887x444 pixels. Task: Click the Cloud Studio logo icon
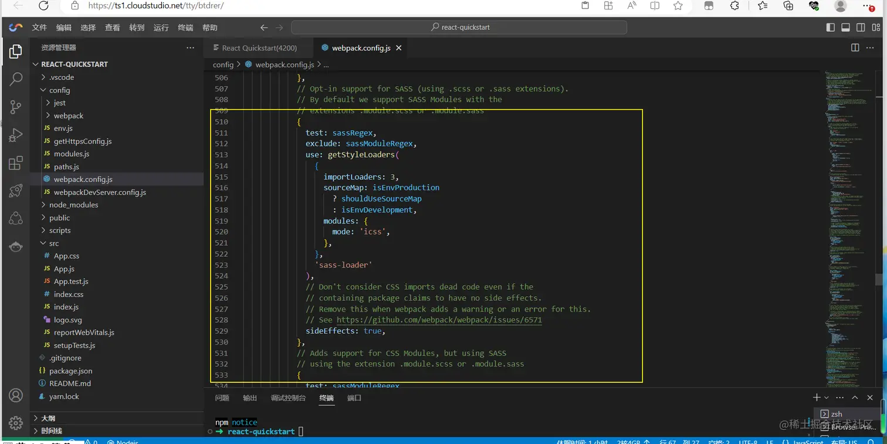16,28
